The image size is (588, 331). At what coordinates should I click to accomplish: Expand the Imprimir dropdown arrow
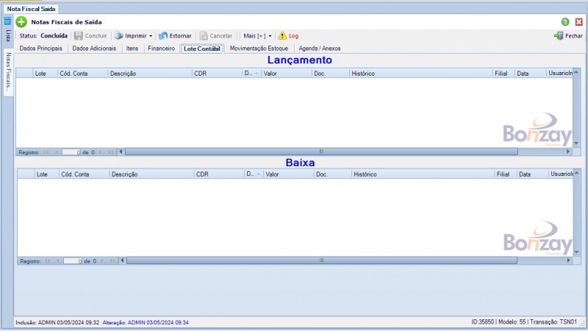151,35
